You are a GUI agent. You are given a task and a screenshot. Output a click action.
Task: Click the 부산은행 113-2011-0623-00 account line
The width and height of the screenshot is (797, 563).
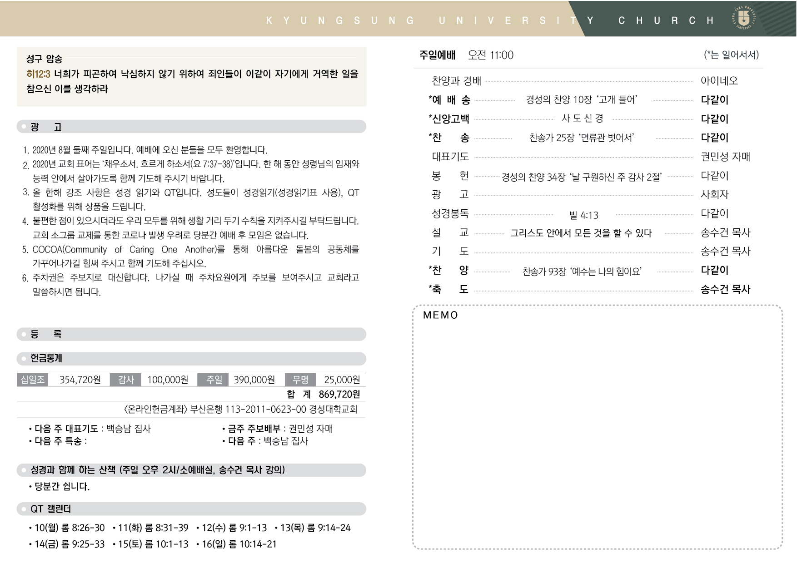point(240,409)
